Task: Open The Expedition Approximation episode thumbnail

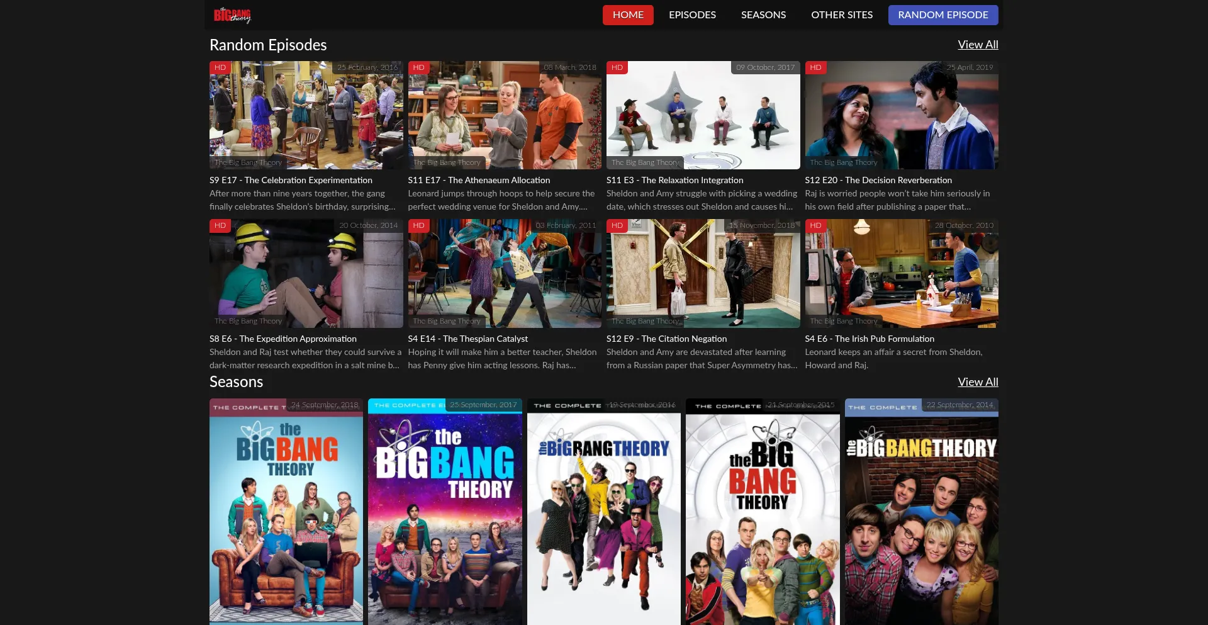Action: [x=306, y=274]
